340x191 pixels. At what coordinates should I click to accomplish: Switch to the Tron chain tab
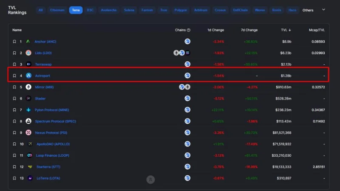164,10
